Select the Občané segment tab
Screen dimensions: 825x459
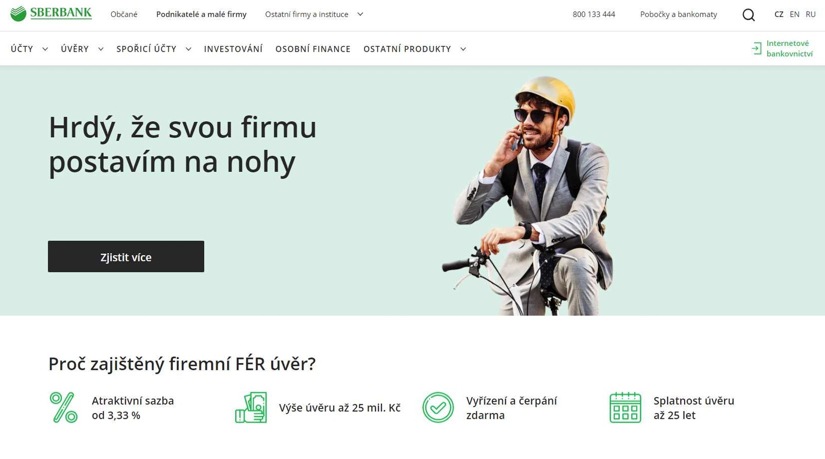tap(124, 14)
